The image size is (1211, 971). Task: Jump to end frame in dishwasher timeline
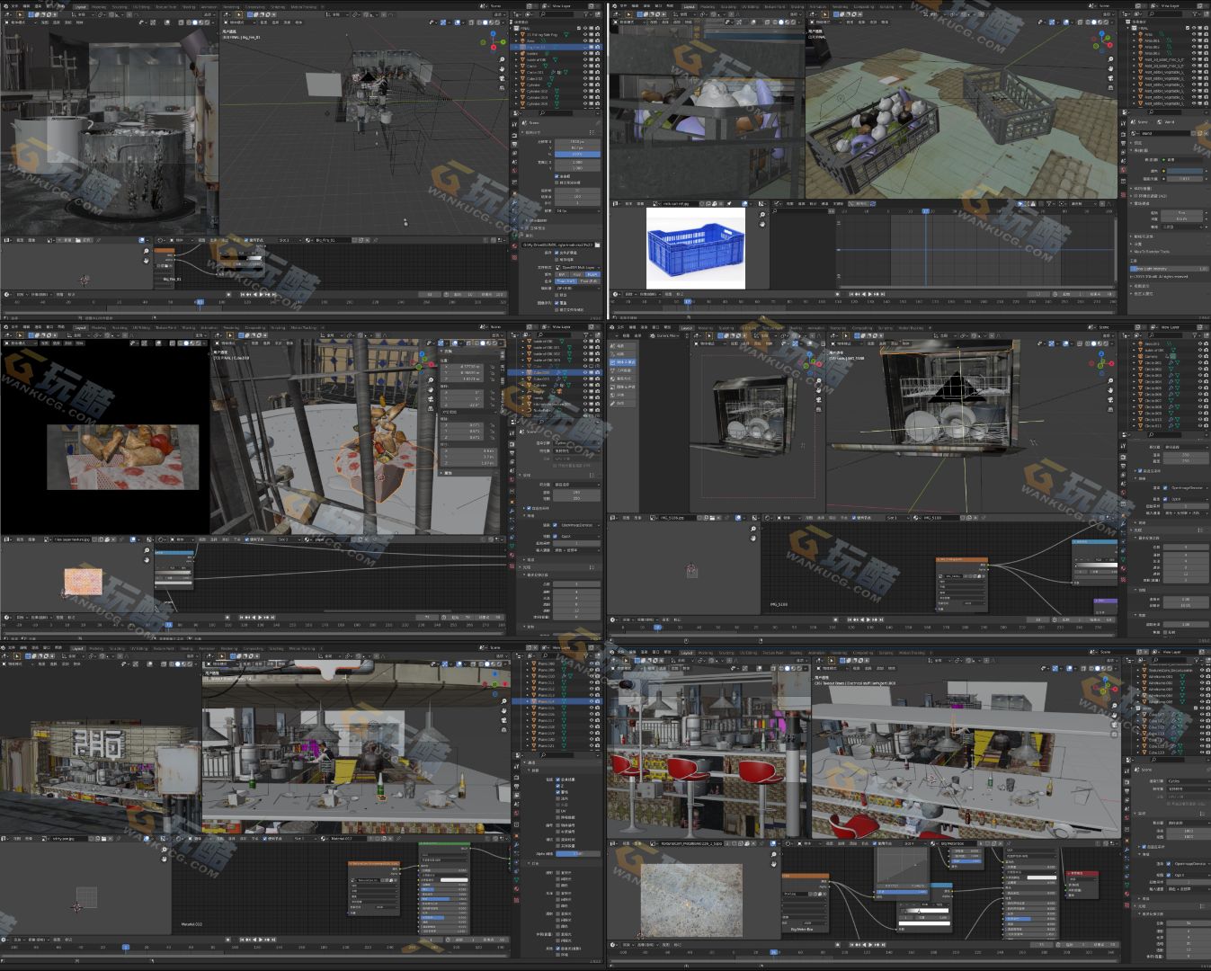[x=882, y=619]
